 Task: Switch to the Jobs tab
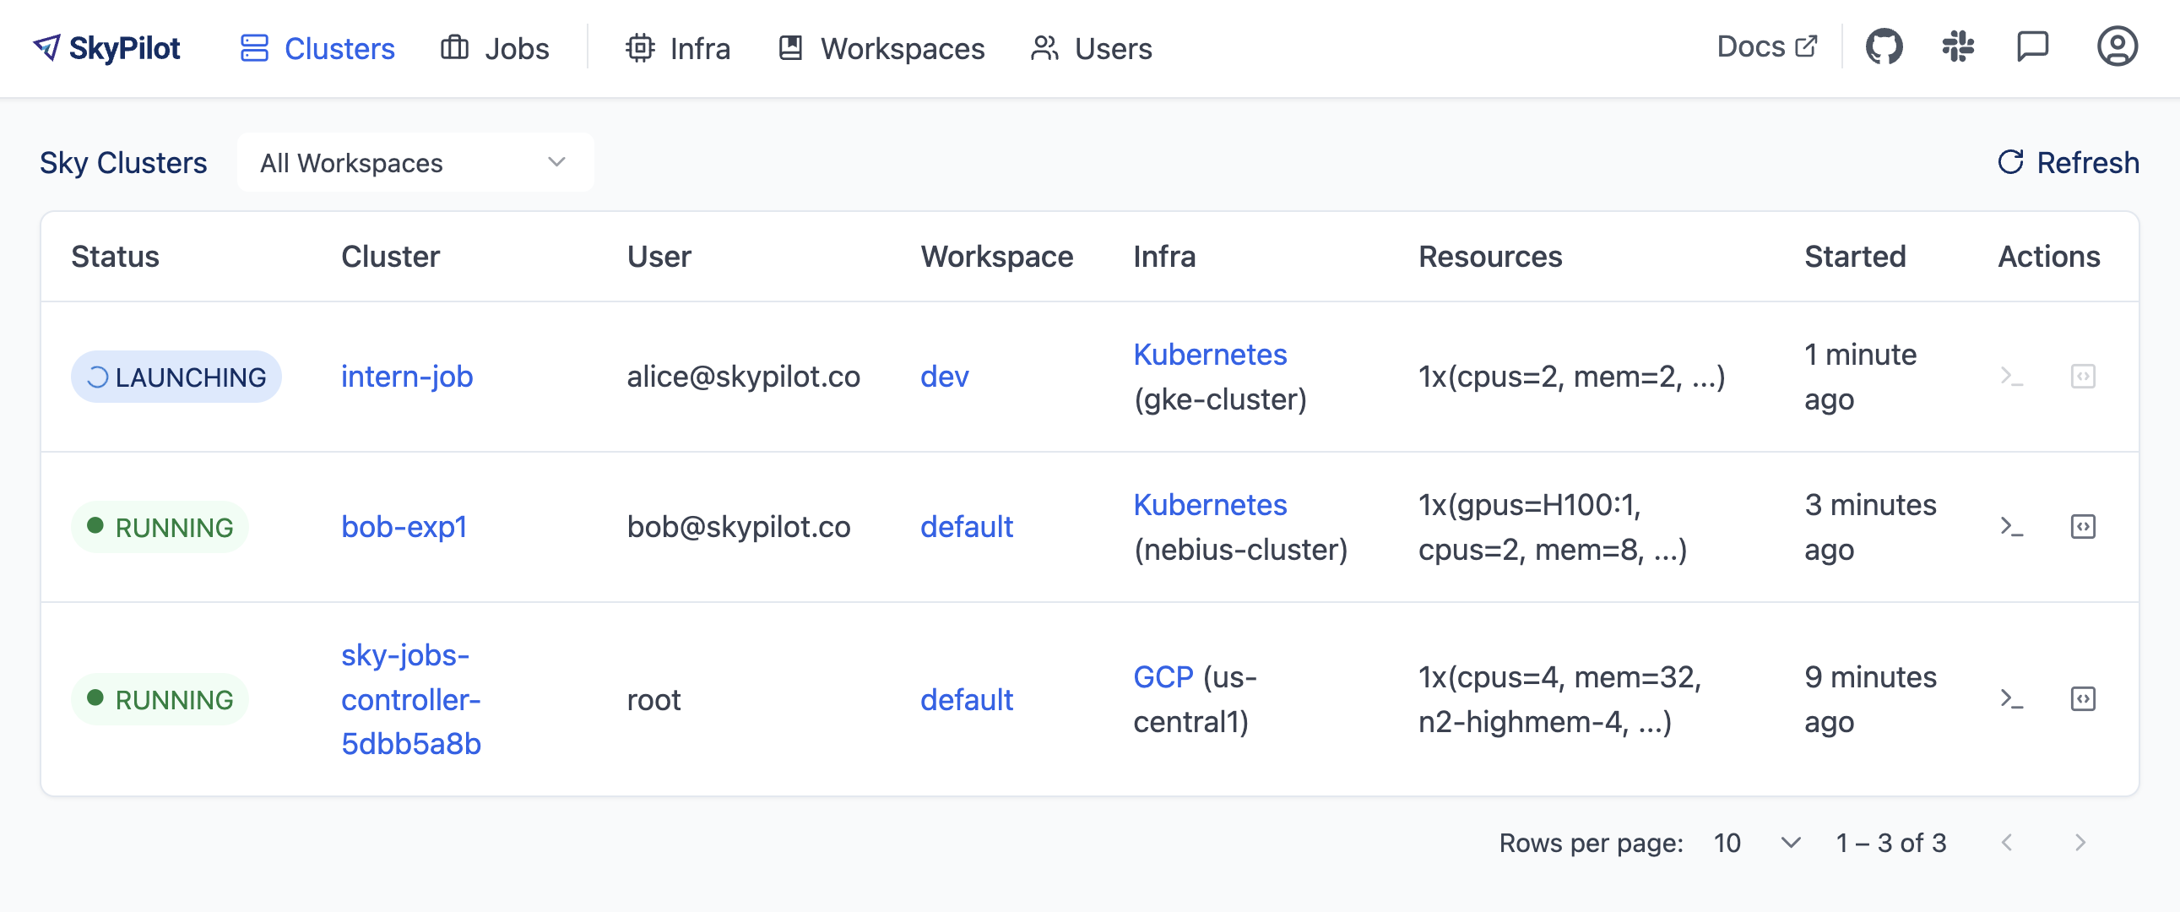click(x=495, y=48)
